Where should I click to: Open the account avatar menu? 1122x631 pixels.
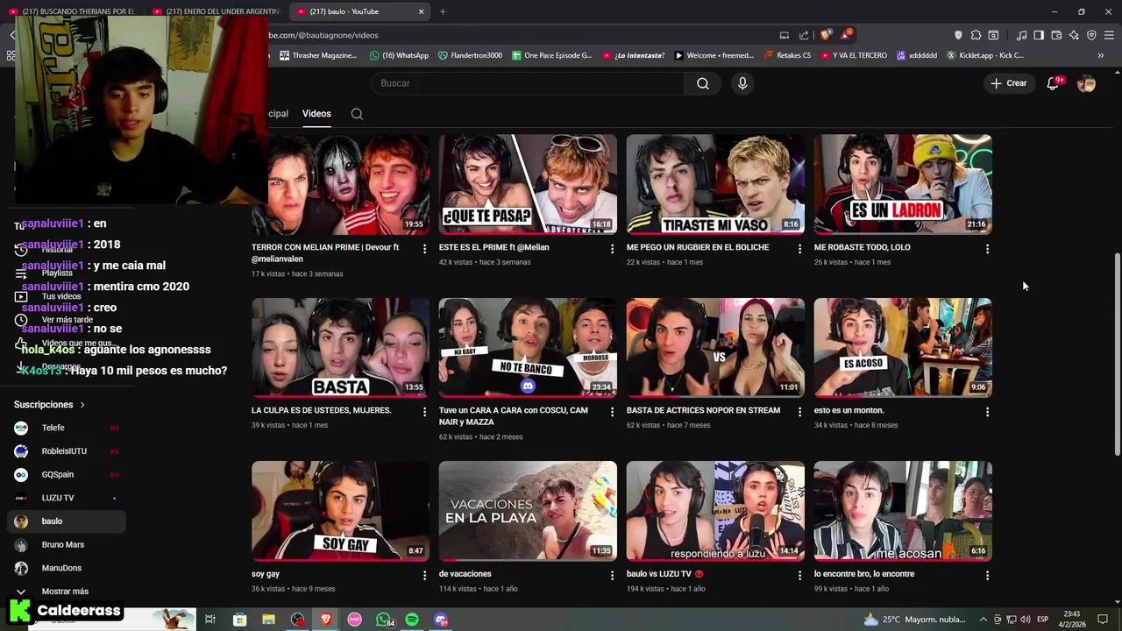[1086, 83]
